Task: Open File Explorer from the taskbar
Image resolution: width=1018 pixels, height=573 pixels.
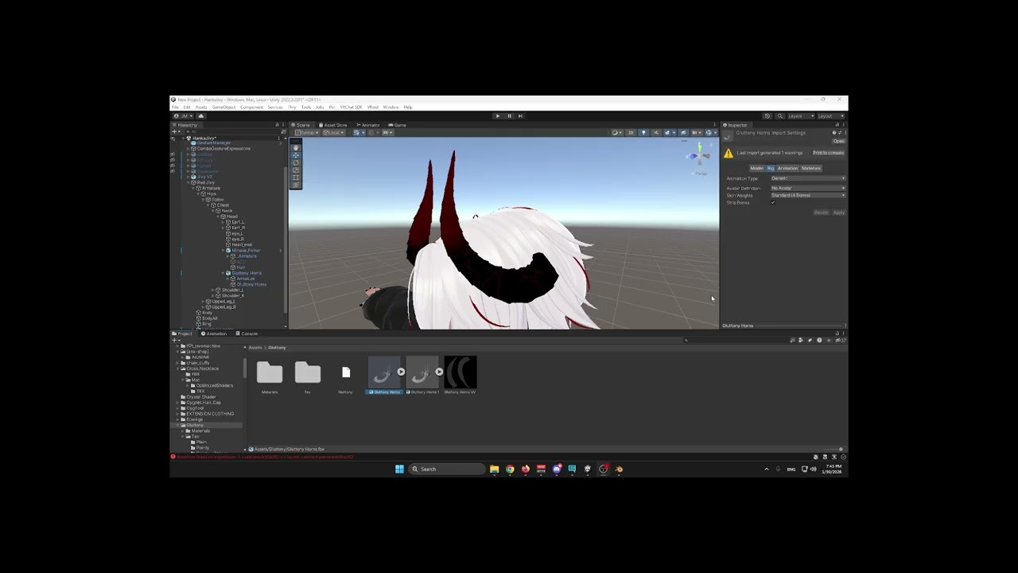Action: coord(495,469)
